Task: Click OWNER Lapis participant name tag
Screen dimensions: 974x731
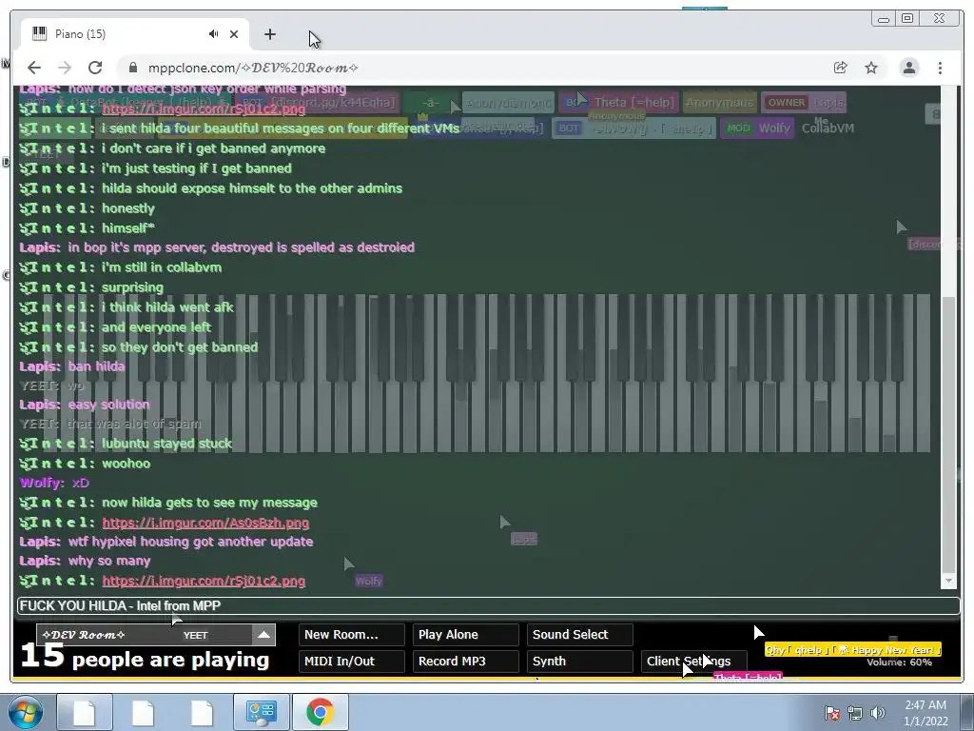Action: 805,103
